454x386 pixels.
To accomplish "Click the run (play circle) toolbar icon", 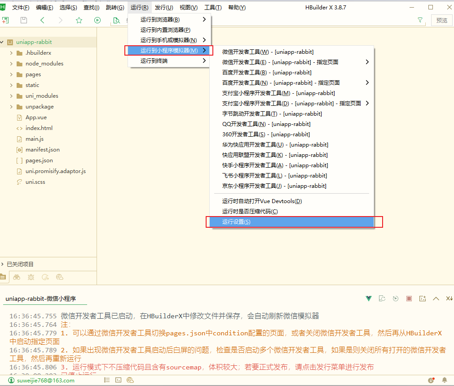I will click(x=97, y=20).
